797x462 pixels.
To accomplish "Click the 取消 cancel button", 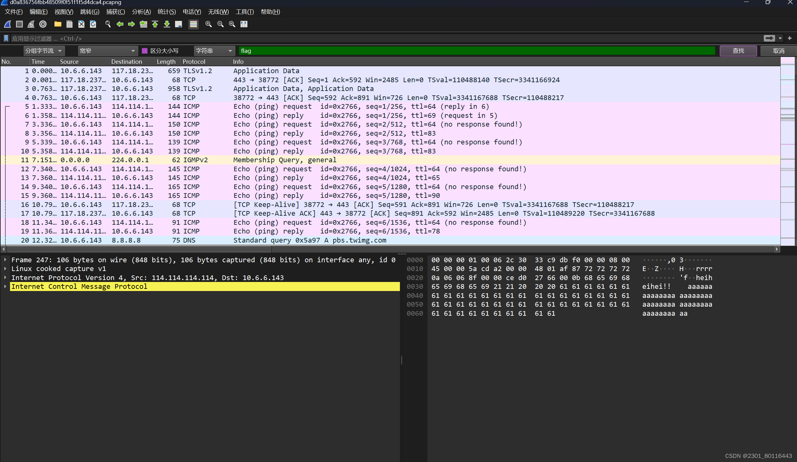I will click(x=779, y=51).
